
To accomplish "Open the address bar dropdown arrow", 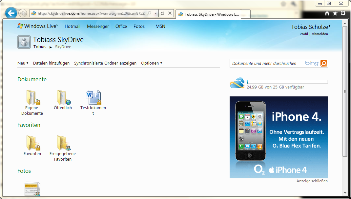I will click(155, 13).
